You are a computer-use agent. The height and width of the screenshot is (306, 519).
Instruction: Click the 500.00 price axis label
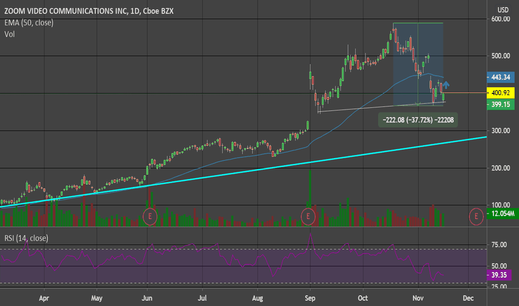coord(501,56)
